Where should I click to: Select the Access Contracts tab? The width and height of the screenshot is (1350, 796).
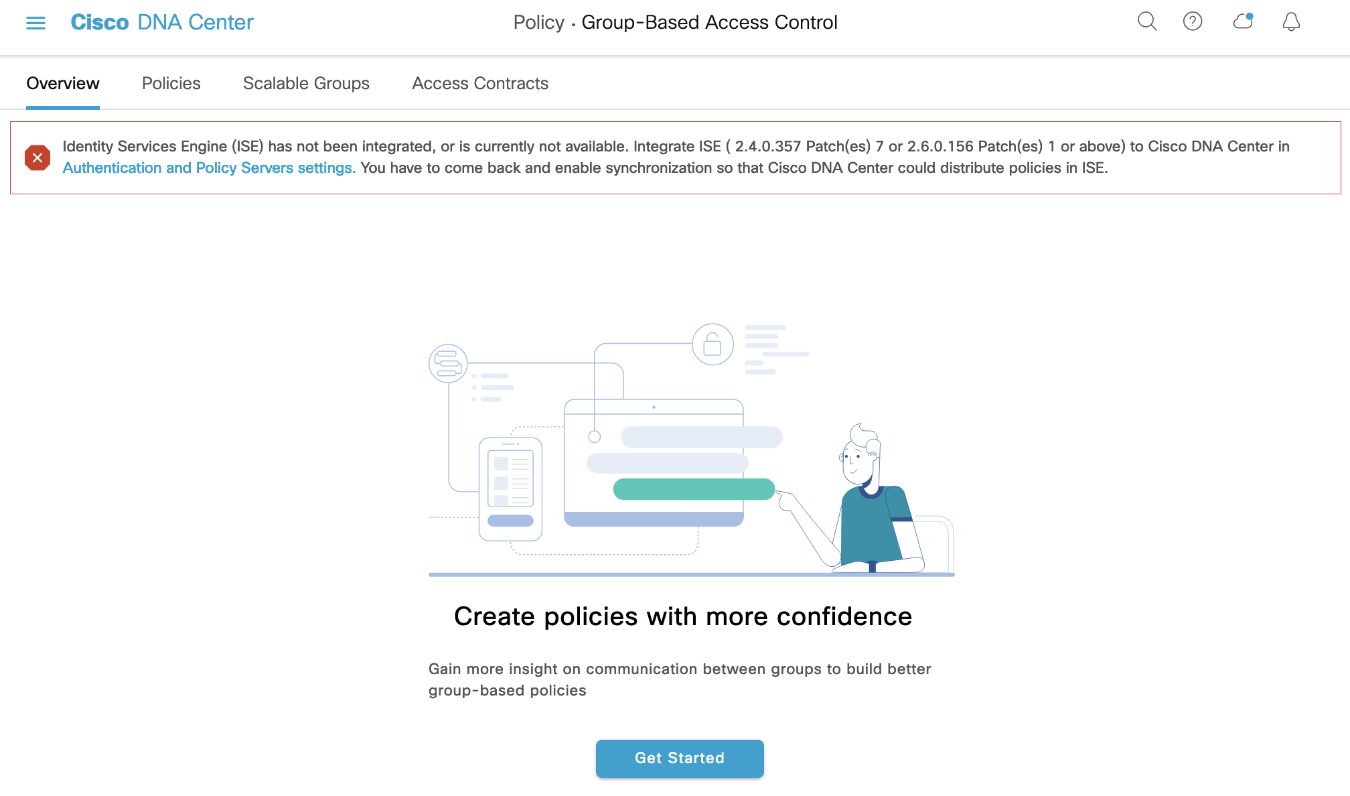coord(479,83)
